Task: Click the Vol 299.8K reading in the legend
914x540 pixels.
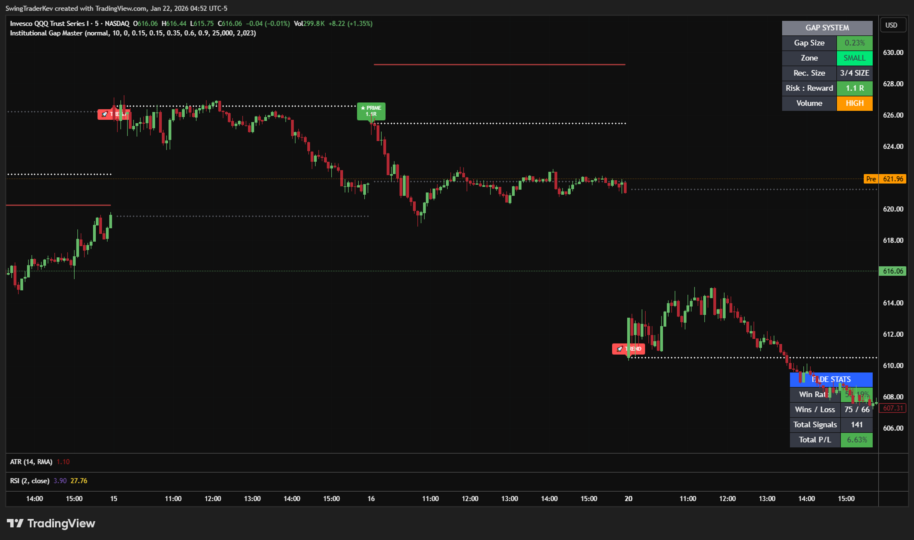Action: coord(309,23)
